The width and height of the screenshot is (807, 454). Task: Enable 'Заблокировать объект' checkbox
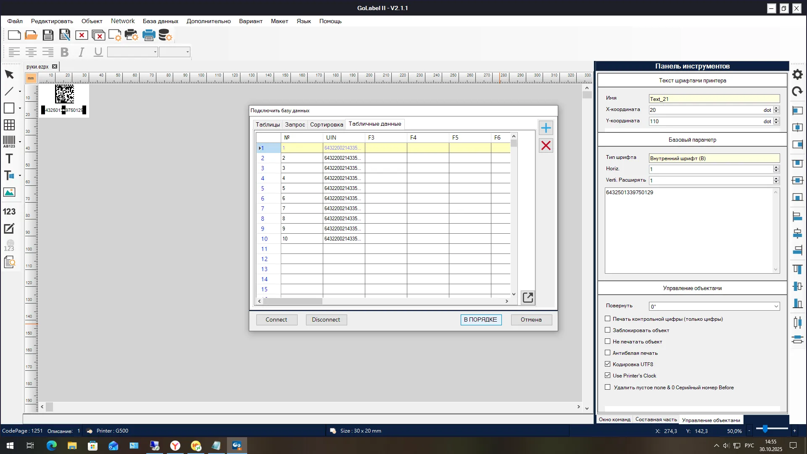[x=607, y=330]
